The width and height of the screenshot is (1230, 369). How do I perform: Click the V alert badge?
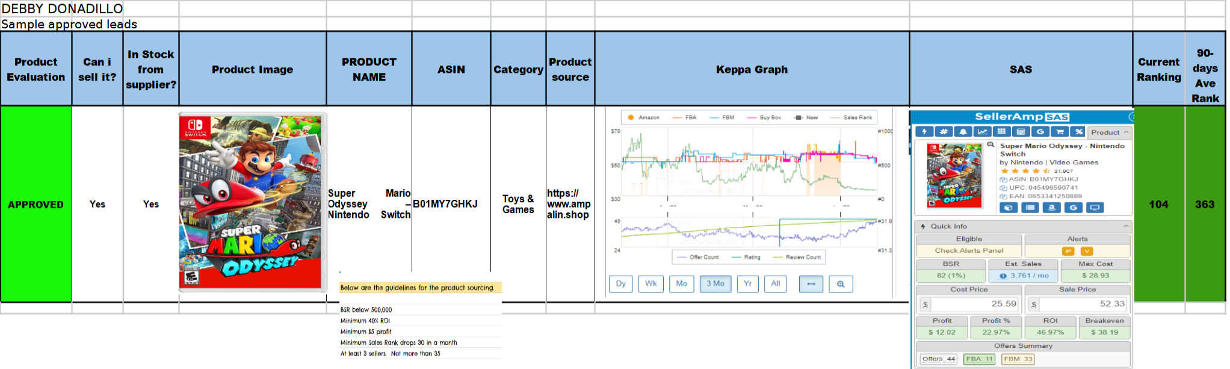[x=1087, y=251]
